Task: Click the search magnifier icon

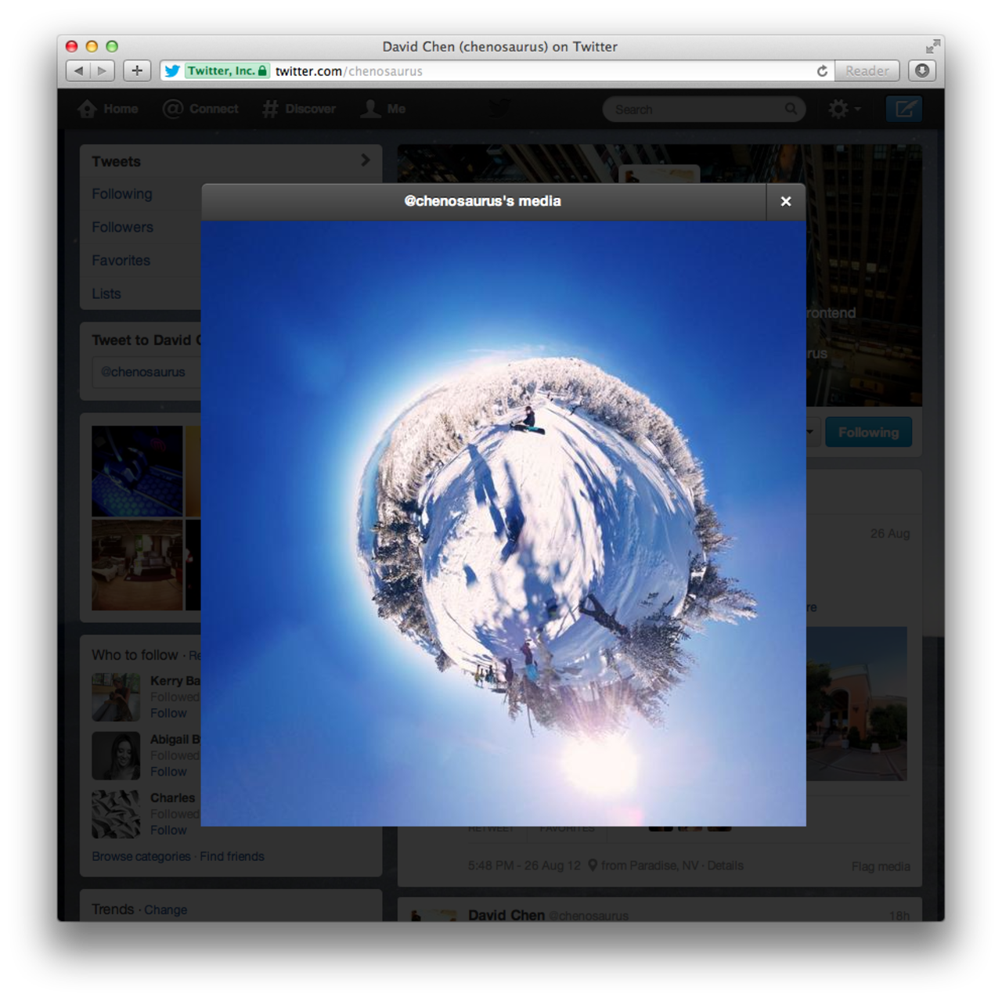Action: 791,110
